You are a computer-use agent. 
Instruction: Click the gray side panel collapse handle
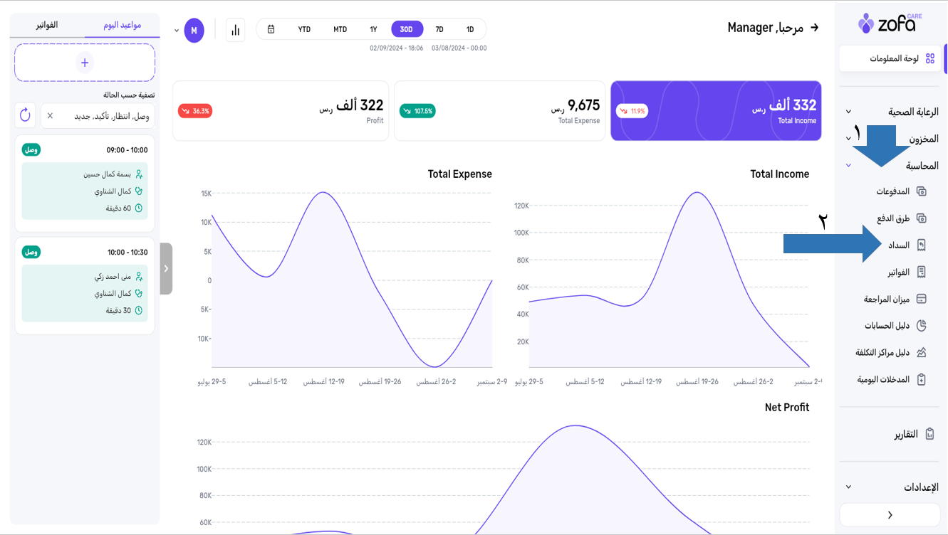pos(166,269)
